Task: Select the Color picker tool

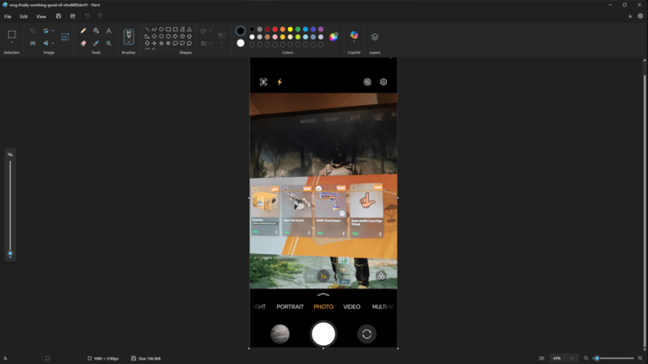Action: [x=96, y=43]
